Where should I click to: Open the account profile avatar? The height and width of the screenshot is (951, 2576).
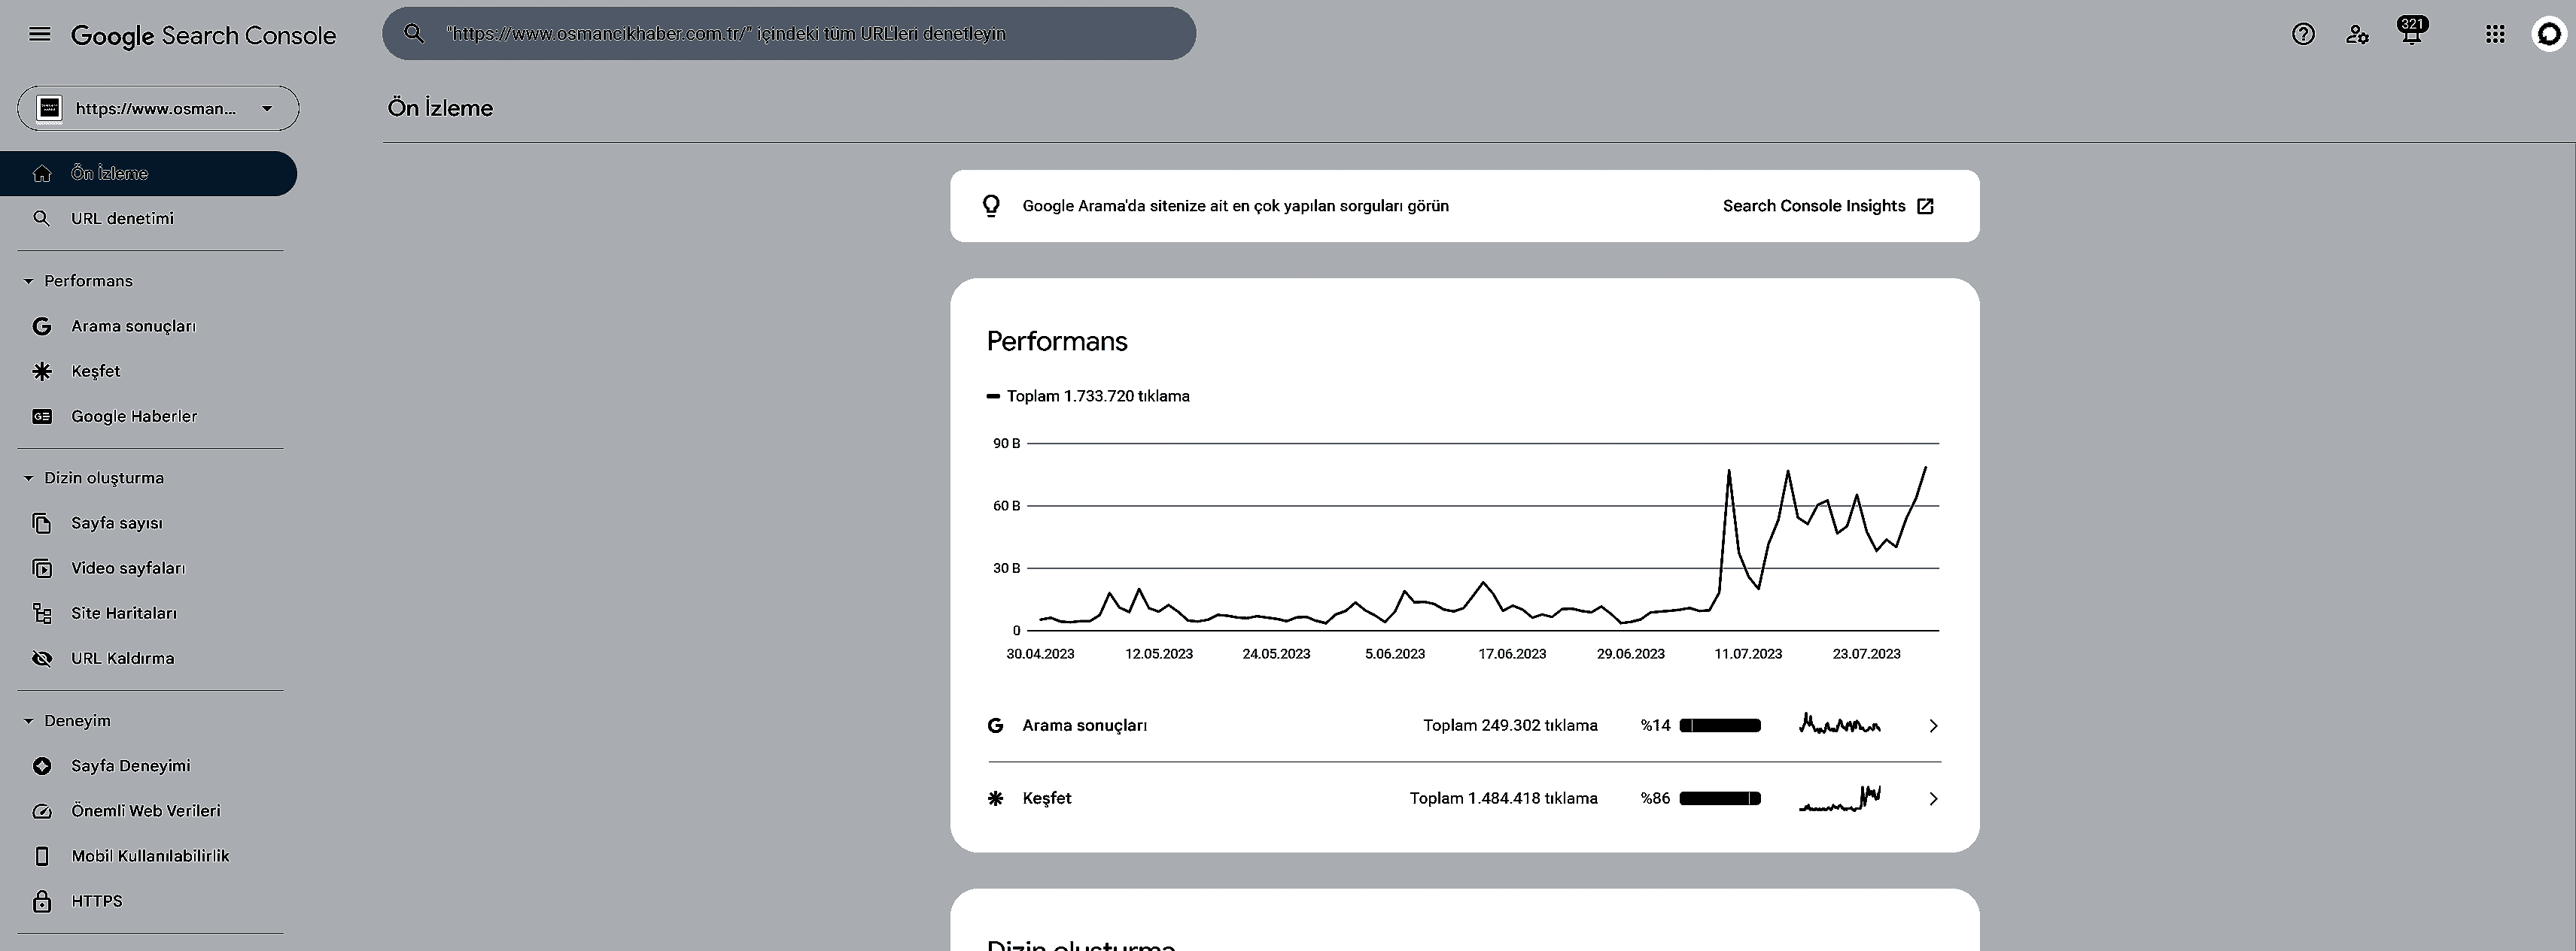tap(2549, 34)
